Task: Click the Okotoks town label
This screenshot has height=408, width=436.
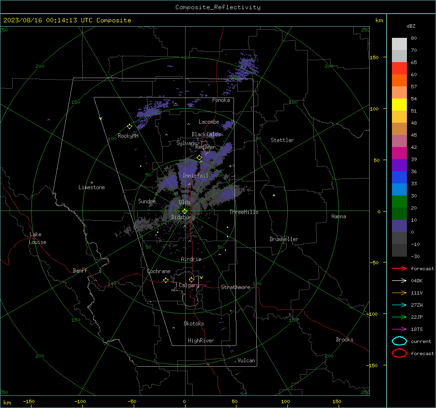Action: click(194, 324)
